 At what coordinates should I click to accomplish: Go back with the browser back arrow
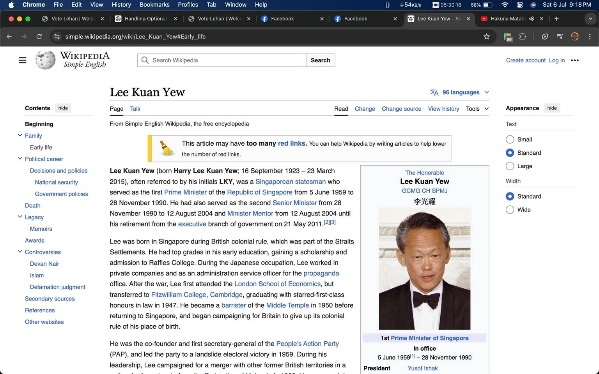point(9,37)
